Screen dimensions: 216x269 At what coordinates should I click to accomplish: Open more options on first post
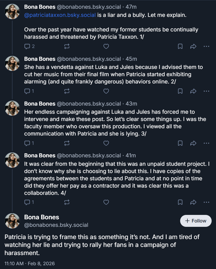pos(206,46)
